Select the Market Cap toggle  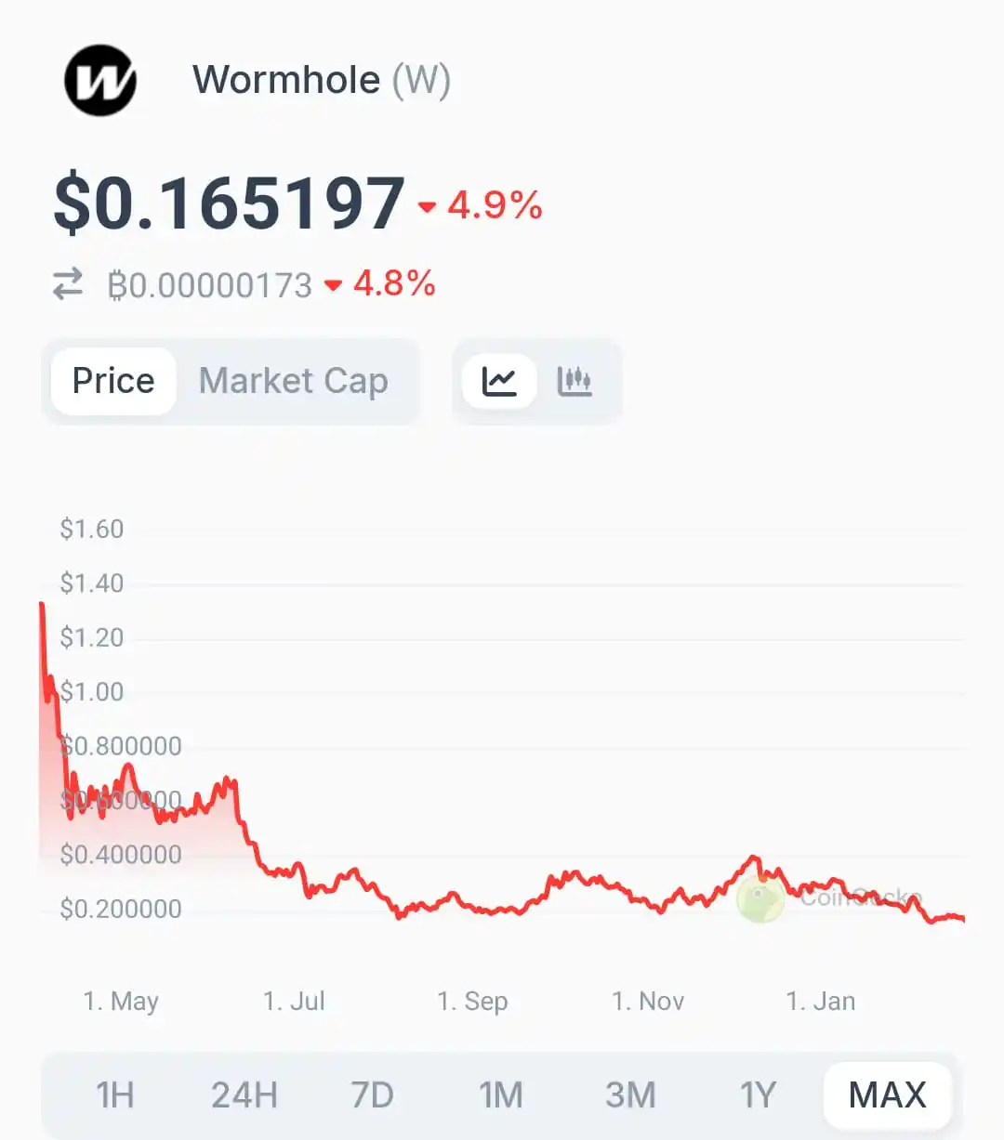pyautogui.click(x=293, y=381)
